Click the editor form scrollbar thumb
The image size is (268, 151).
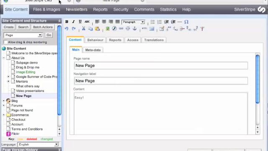258,79
